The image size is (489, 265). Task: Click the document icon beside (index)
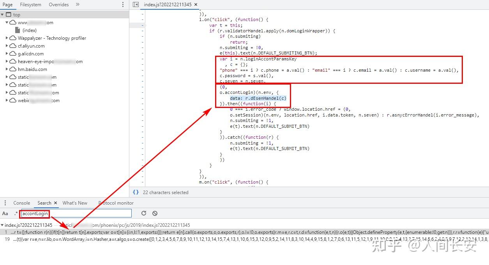click(x=18, y=30)
